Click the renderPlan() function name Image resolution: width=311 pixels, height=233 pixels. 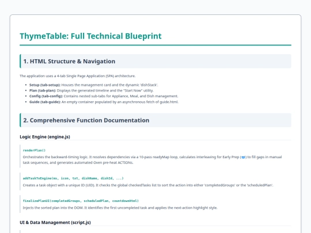tap(34, 150)
